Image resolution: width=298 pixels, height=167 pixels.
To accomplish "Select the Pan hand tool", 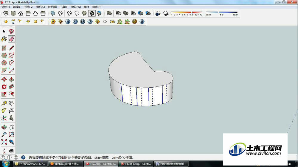I will click(x=11, y=127).
